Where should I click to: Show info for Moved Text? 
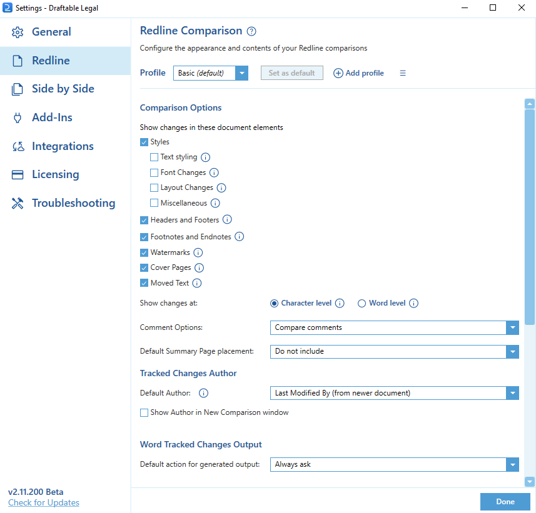click(197, 283)
